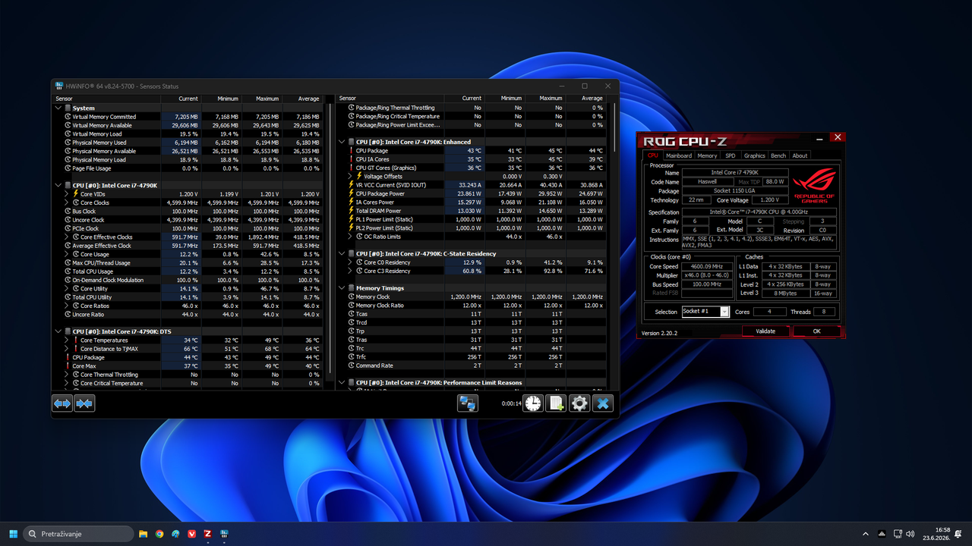Viewport: 972px width, 546px height.
Task: Open HWiNFO sensor settings gear icon
Action: [x=579, y=403]
